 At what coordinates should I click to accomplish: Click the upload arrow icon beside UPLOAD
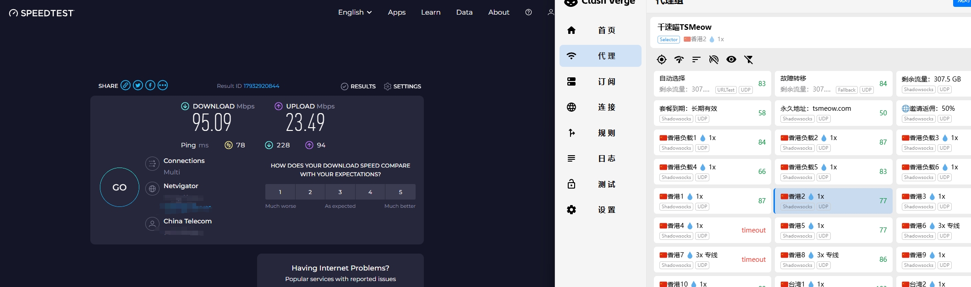pyautogui.click(x=279, y=106)
